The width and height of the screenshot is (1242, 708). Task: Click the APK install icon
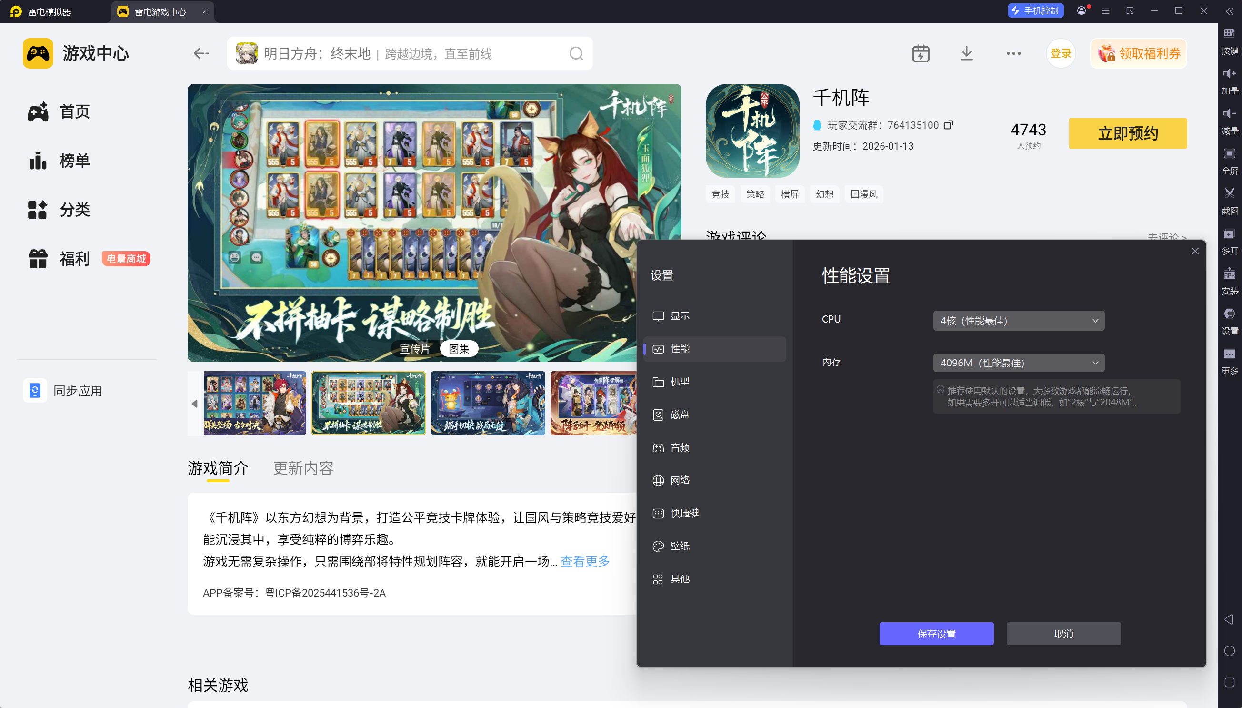1229,274
